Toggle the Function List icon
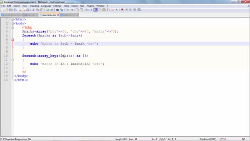 108,10
